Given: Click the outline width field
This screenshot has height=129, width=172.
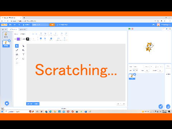Looking at the screenshot, I should pyautogui.click(x=34, y=39).
